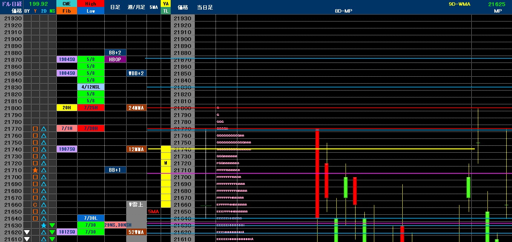This screenshot has height=242, width=512.
Task: Click the blue triangle marker in row 21640
Action: 44,218
